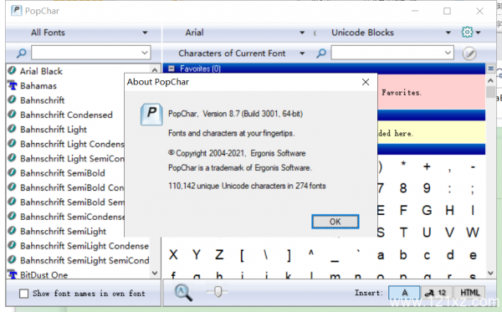Adjust the character zoom slider
This screenshot has width=502, height=312.
(218, 292)
